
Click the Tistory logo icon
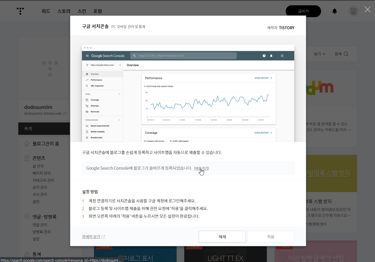[x=20, y=11]
